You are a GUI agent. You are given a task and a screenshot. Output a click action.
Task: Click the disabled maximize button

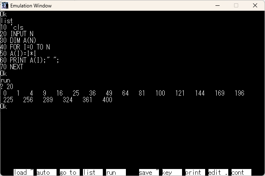(236, 5)
